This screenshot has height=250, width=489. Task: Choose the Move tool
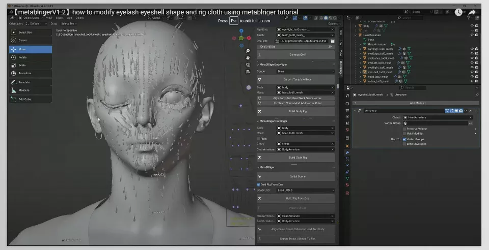click(x=31, y=49)
